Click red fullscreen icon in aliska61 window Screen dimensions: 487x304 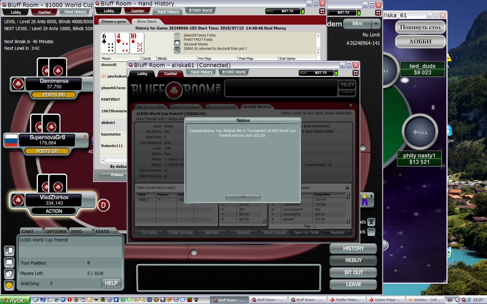tap(356, 73)
